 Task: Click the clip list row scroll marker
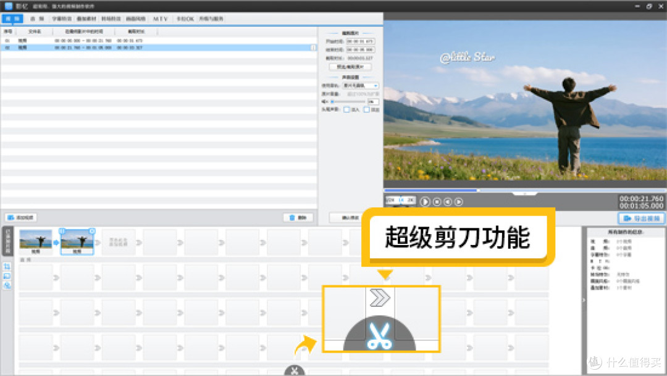314,48
